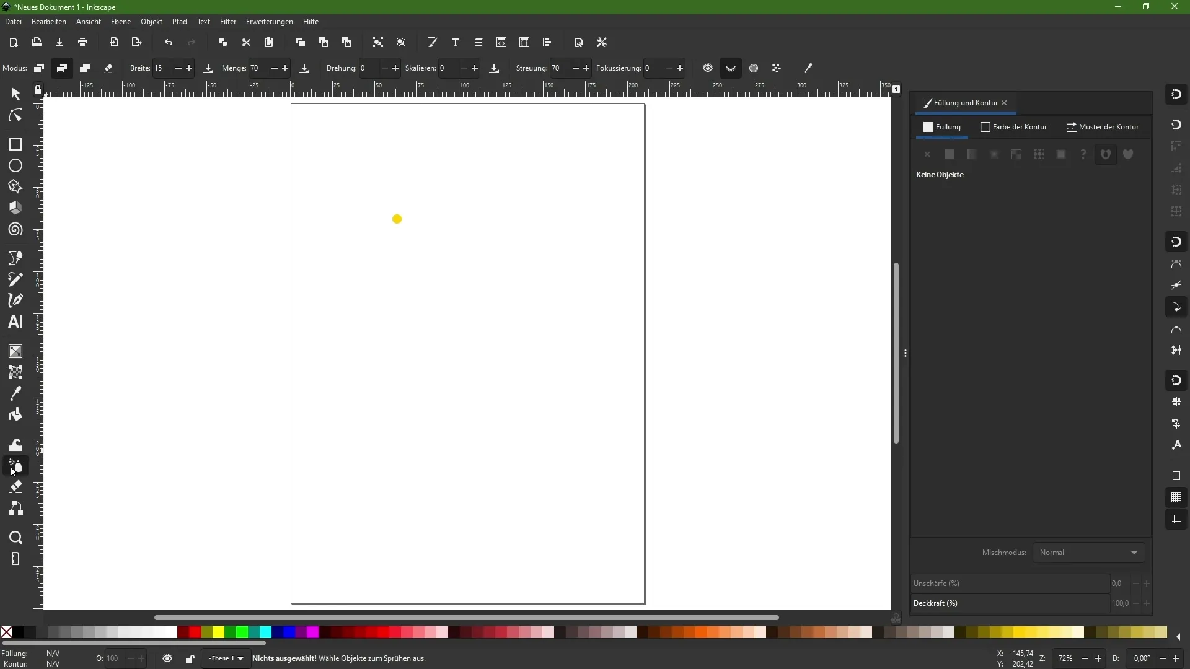The height and width of the screenshot is (669, 1190).
Task: Expand Mischmodus dropdown to Normal
Action: 1087,552
